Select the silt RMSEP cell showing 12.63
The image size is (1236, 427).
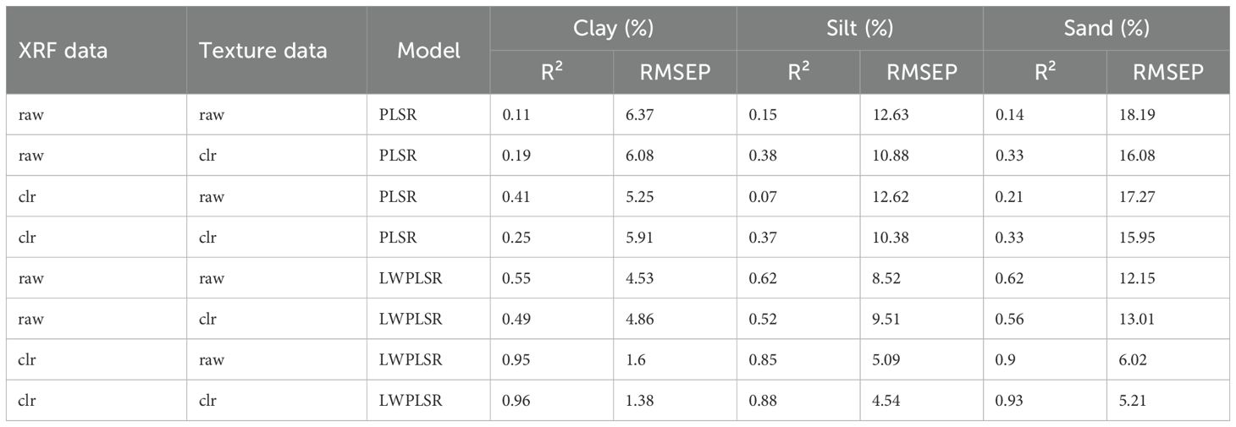890,115
